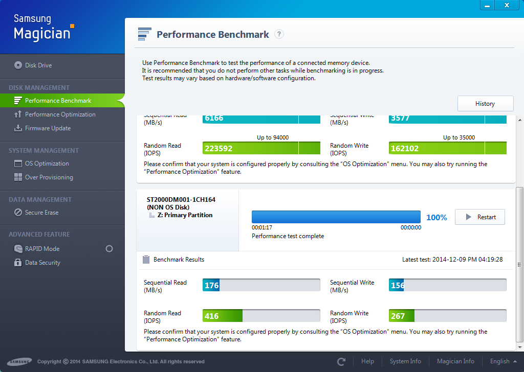Click the Sequential Write 156 bar

(x=447, y=285)
